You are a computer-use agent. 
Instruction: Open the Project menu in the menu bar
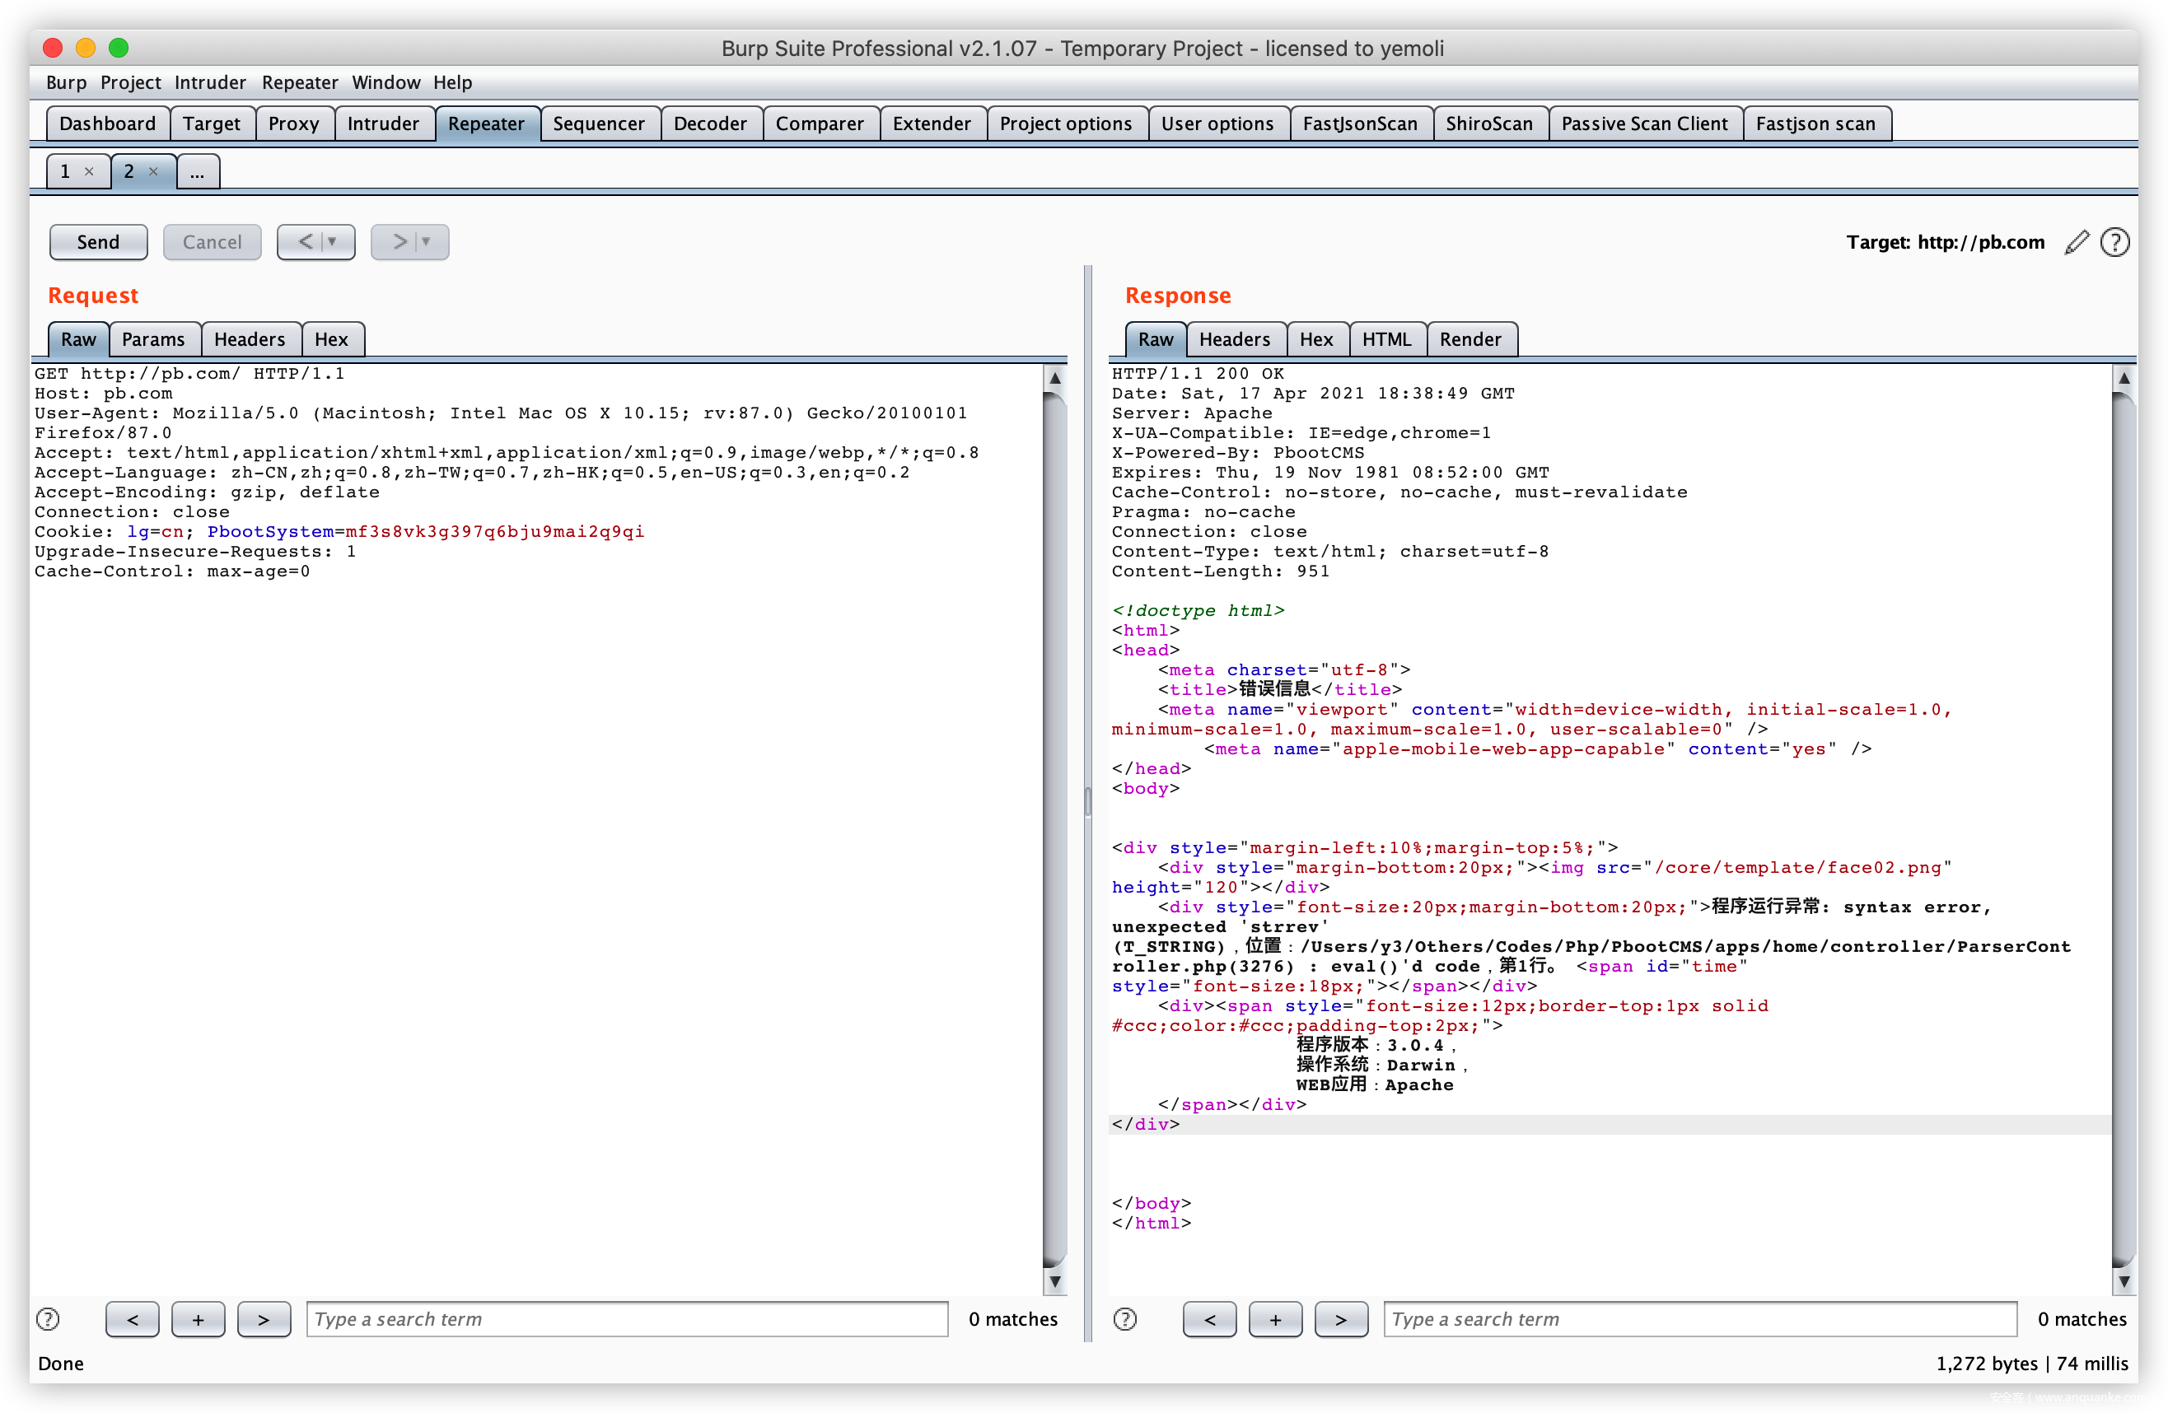[x=130, y=83]
